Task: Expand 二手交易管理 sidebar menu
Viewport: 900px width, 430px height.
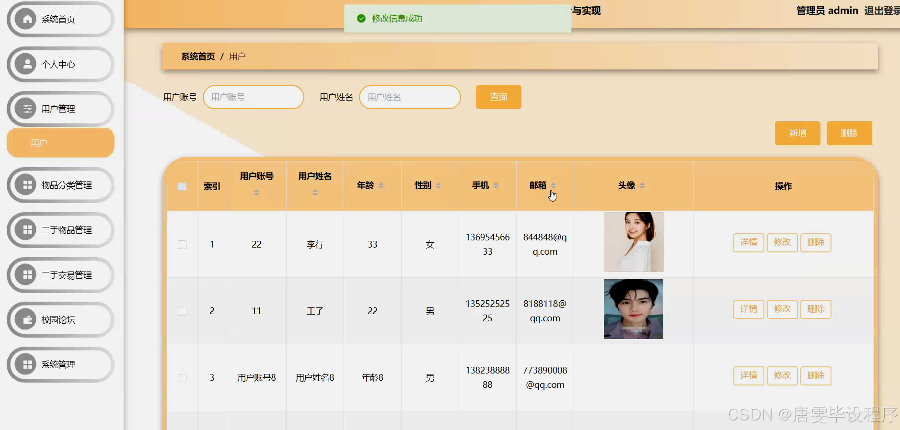Action: click(60, 275)
